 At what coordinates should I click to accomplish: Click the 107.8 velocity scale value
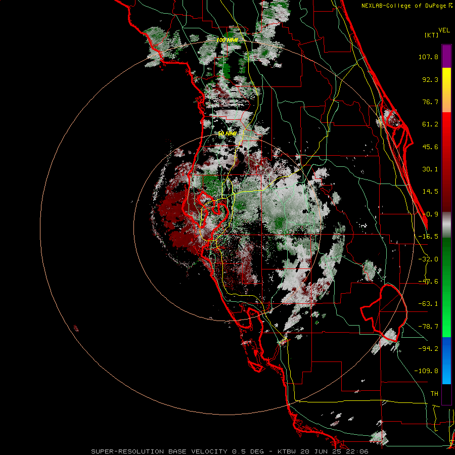[x=428, y=57]
